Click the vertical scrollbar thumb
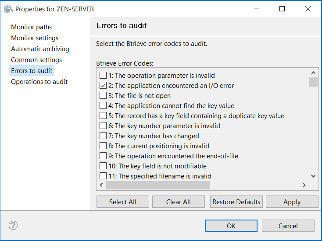Viewport: 322px width, 241px height. [x=313, y=82]
